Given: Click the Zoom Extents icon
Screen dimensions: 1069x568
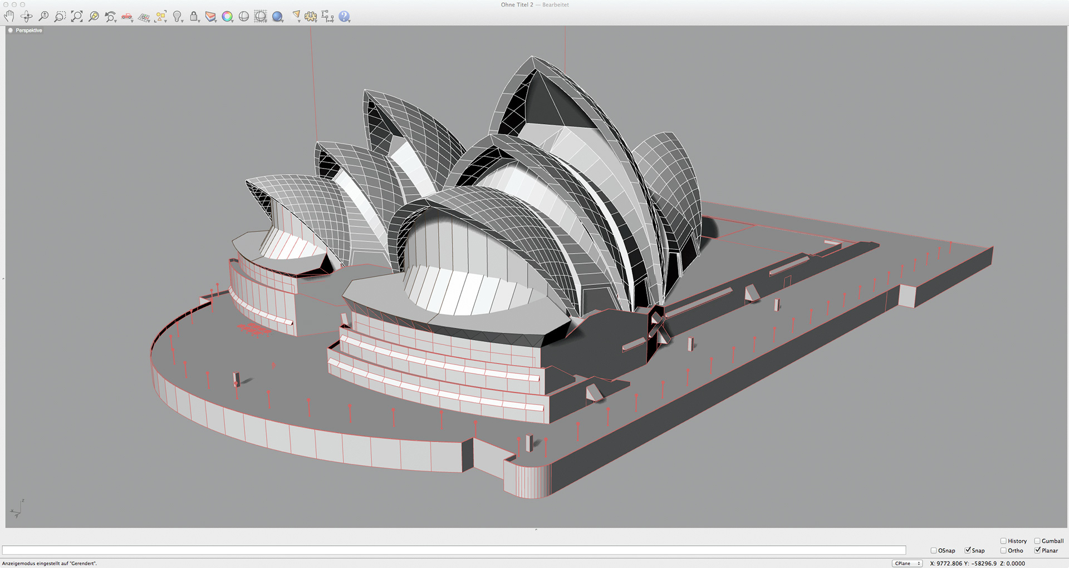Looking at the screenshot, I should (x=77, y=17).
